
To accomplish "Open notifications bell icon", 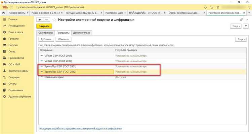I will tap(206, 7).
